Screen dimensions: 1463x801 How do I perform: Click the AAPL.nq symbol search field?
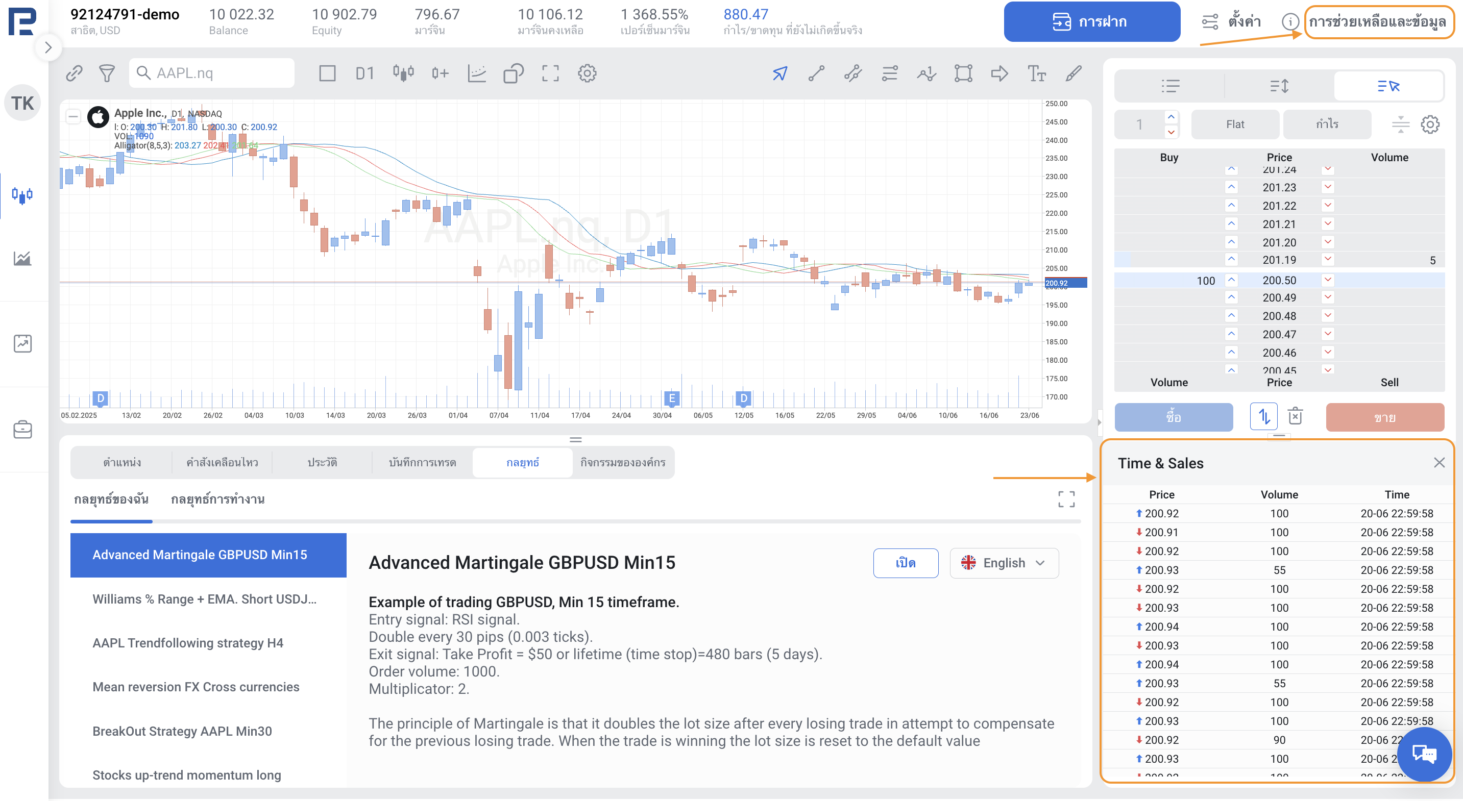click(211, 73)
